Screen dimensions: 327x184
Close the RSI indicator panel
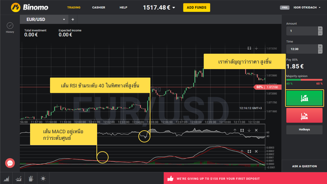click(x=256, y=130)
